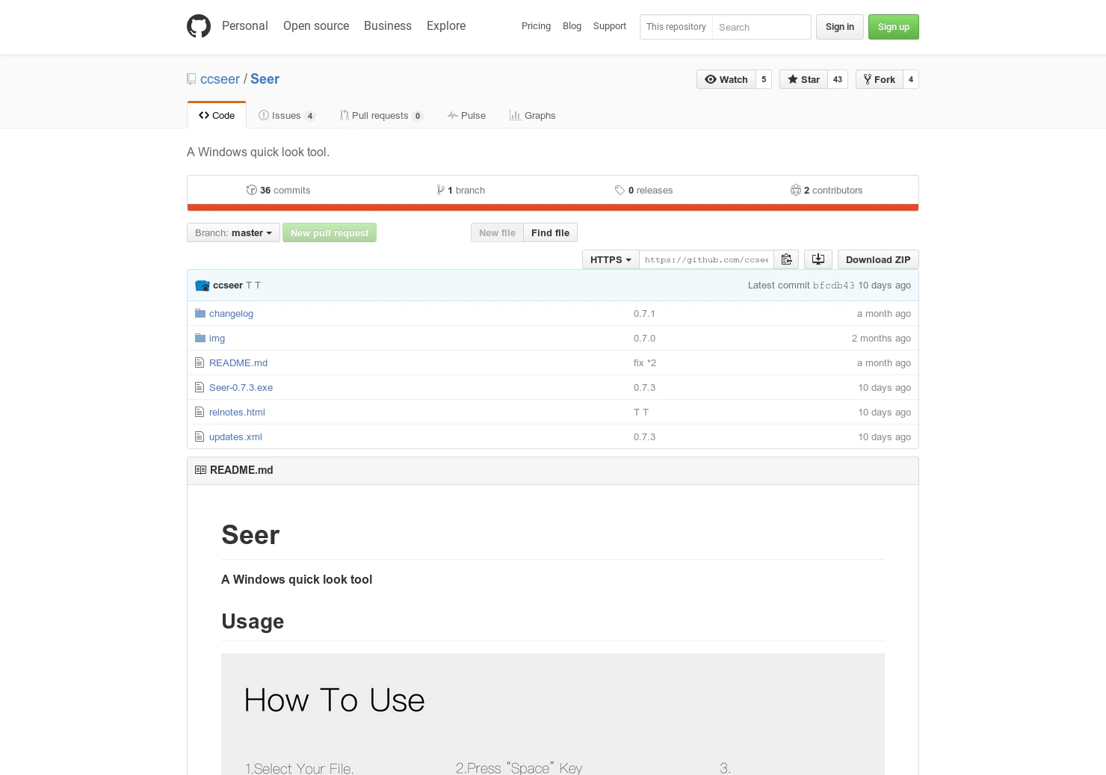1106x775 pixels.
Task: Click language bar under repository stats
Action: (553, 208)
